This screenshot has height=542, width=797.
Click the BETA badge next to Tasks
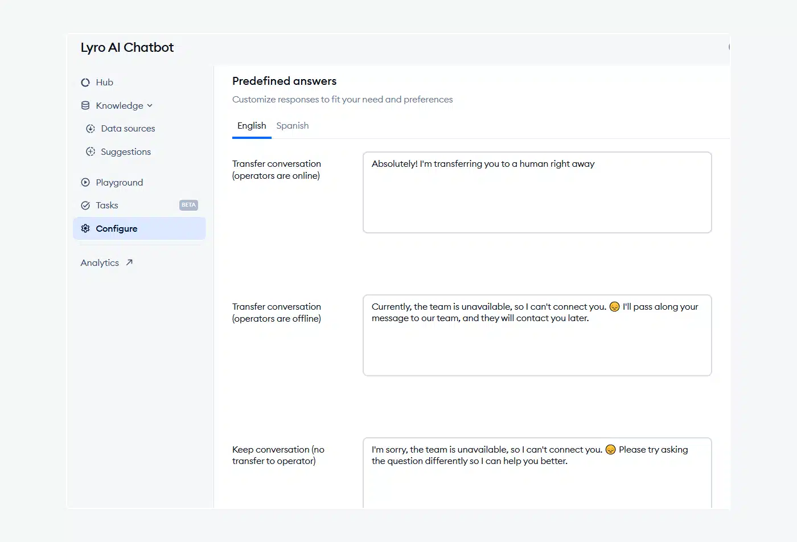(x=188, y=205)
